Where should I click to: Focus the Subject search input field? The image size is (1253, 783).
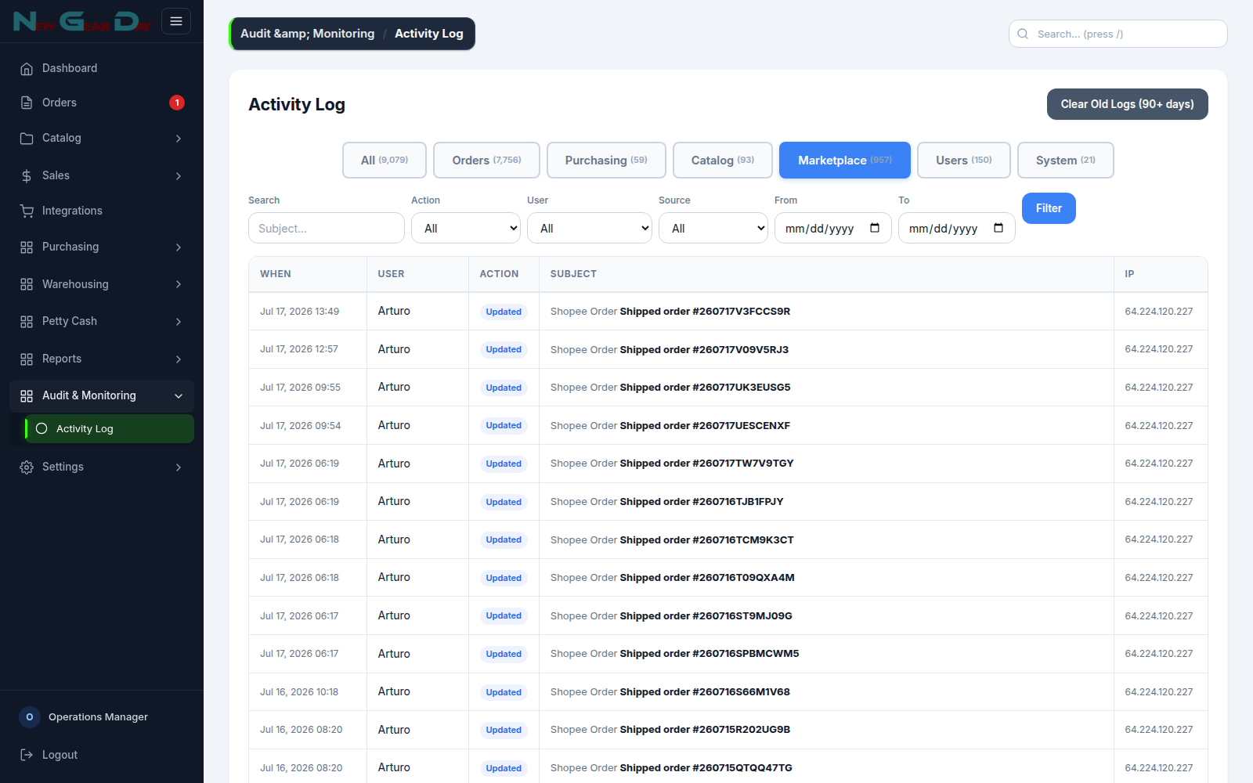(x=327, y=228)
